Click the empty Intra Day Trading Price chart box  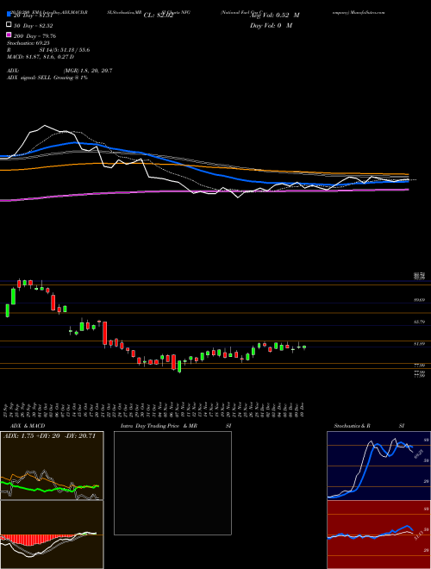(172, 483)
